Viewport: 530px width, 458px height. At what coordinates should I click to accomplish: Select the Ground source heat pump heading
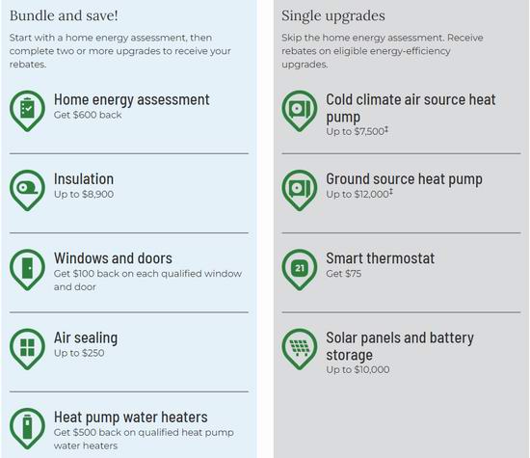tap(405, 179)
